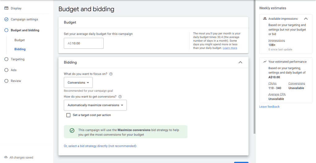Go to Budget sub-item in sidebar
This screenshot has height=163, width=316.
[19, 40]
